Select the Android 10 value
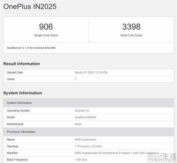This screenshot has width=177, height=163. click(x=82, y=111)
